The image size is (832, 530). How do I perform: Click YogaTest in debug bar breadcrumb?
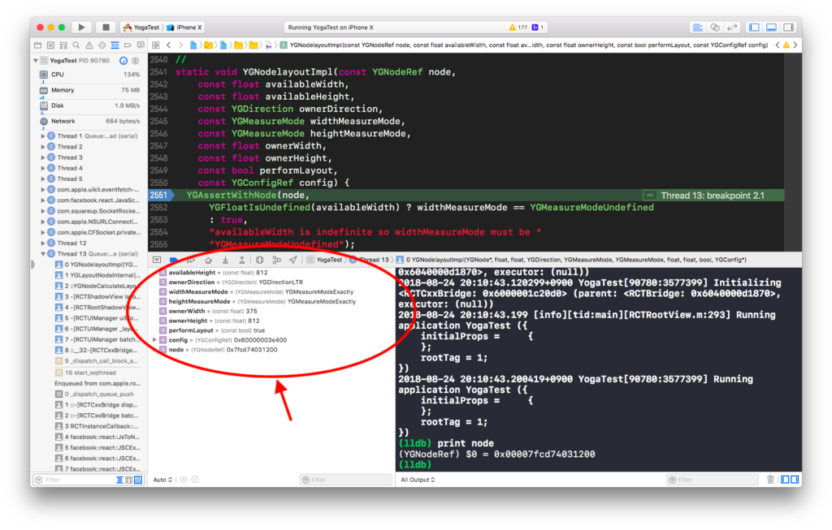(x=324, y=260)
